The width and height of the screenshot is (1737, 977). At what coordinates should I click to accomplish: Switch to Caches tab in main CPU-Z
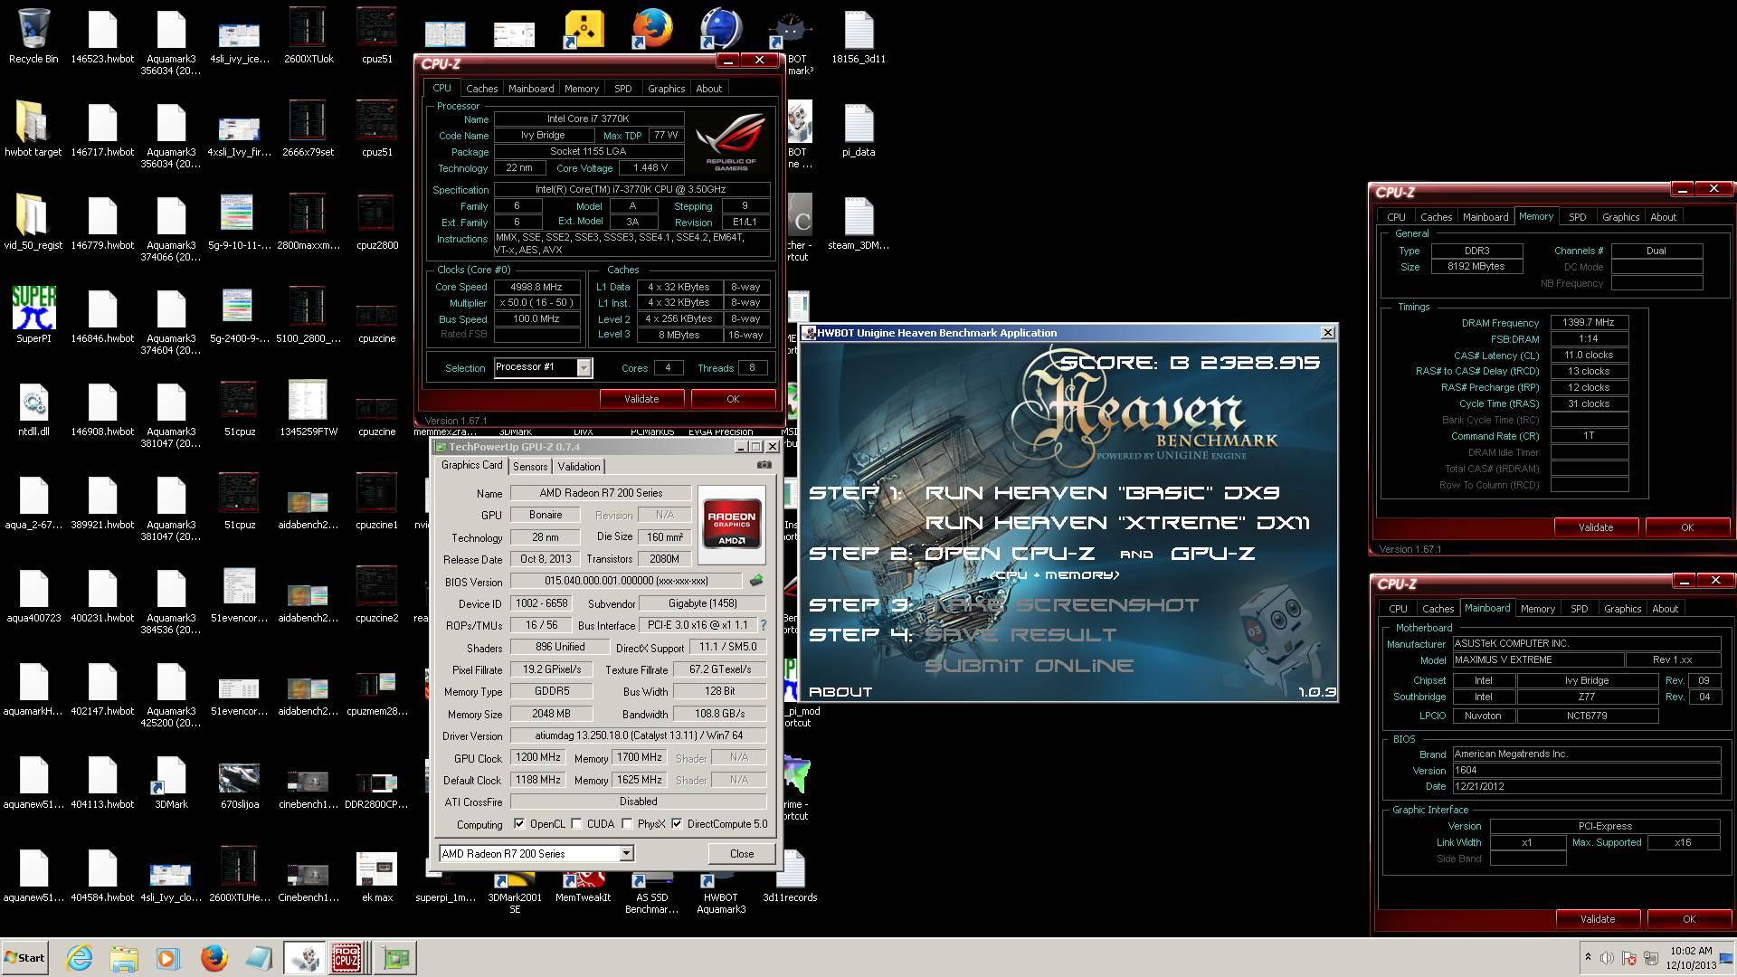tap(481, 89)
